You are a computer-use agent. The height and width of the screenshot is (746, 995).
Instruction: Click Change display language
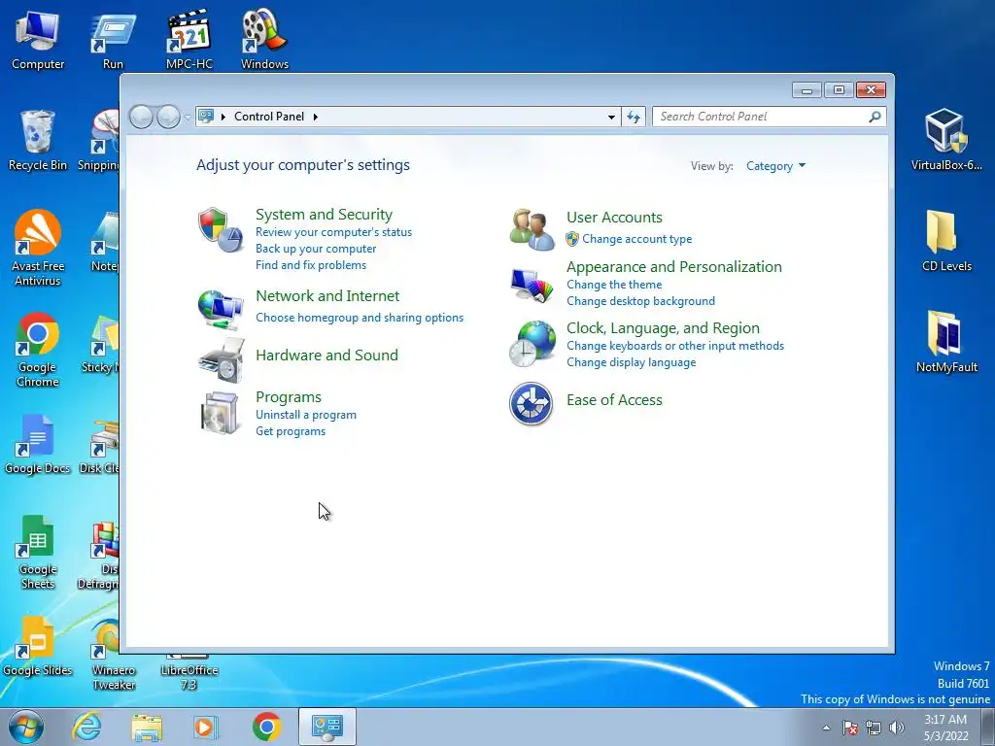coord(631,362)
